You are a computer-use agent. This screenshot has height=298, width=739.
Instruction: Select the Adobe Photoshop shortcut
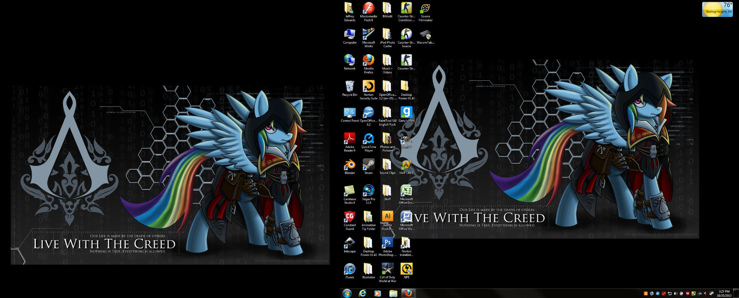(387, 247)
